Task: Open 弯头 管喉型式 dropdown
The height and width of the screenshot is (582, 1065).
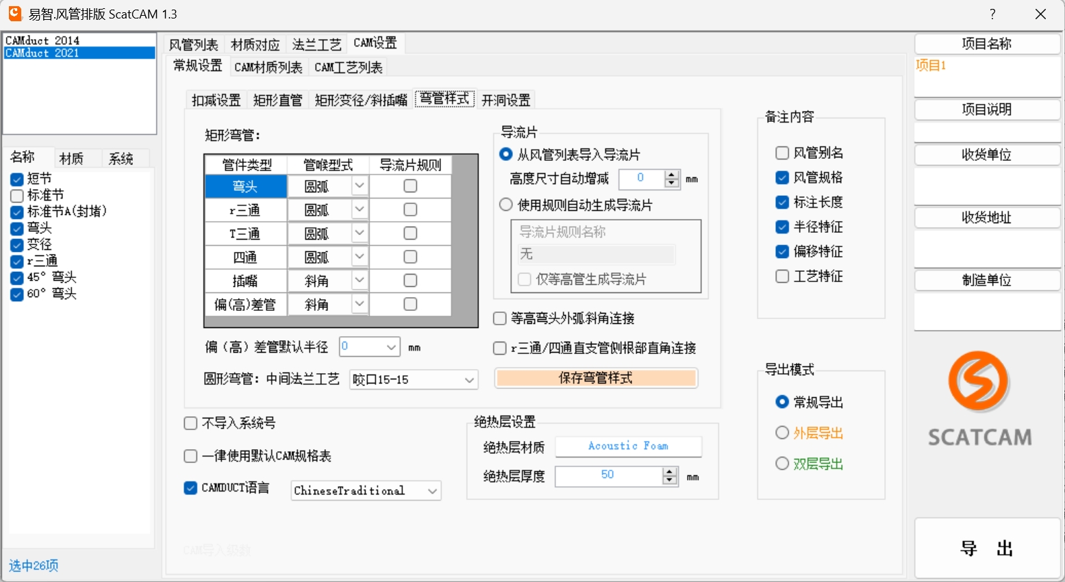Action: (360, 186)
